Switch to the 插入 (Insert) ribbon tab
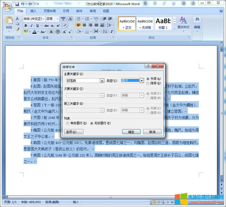The width and height of the screenshot is (226, 207). pos(33,11)
